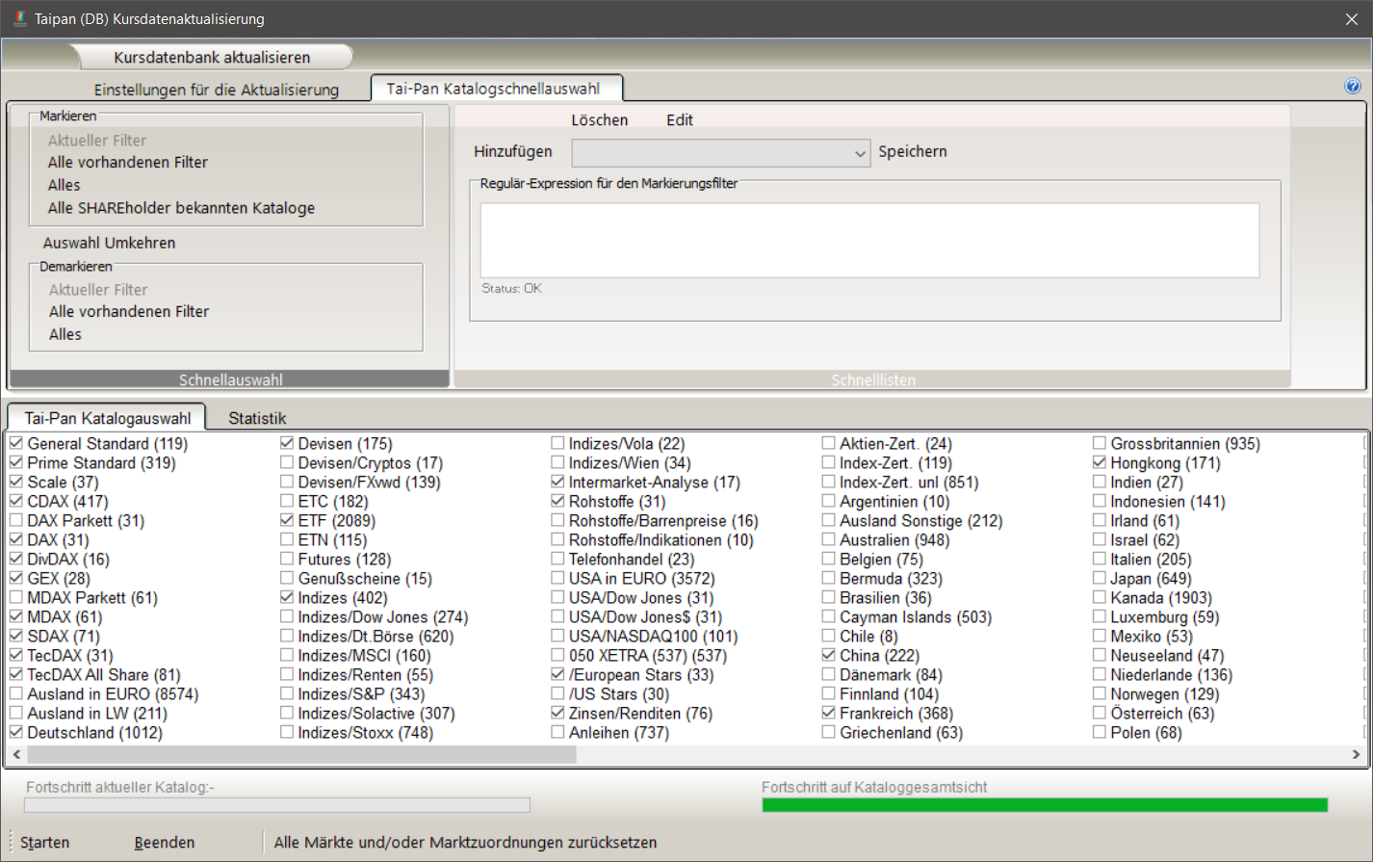
Task: Open the Statistik tab
Action: click(x=257, y=418)
